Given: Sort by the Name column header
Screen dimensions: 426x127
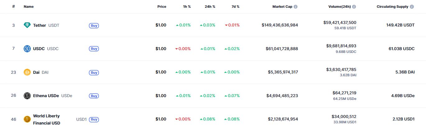Looking at the screenshot, I should pyautogui.click(x=29, y=7).
